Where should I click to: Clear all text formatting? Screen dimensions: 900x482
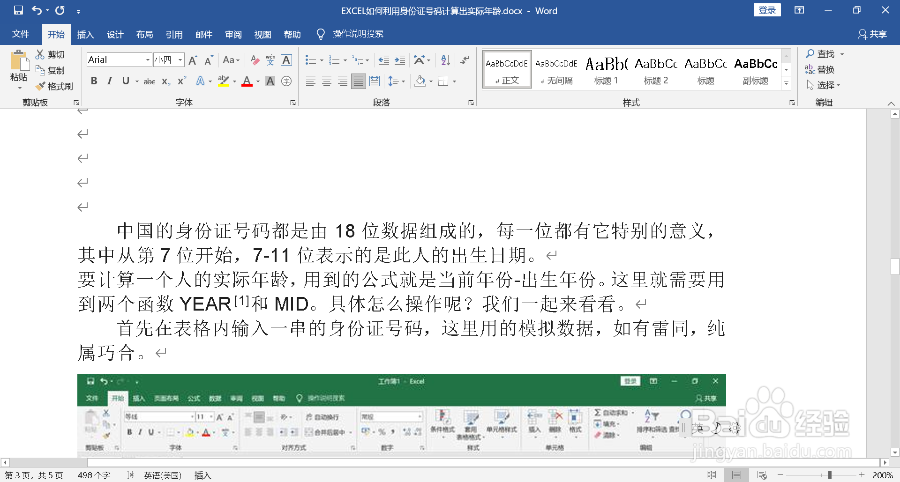pyautogui.click(x=254, y=60)
